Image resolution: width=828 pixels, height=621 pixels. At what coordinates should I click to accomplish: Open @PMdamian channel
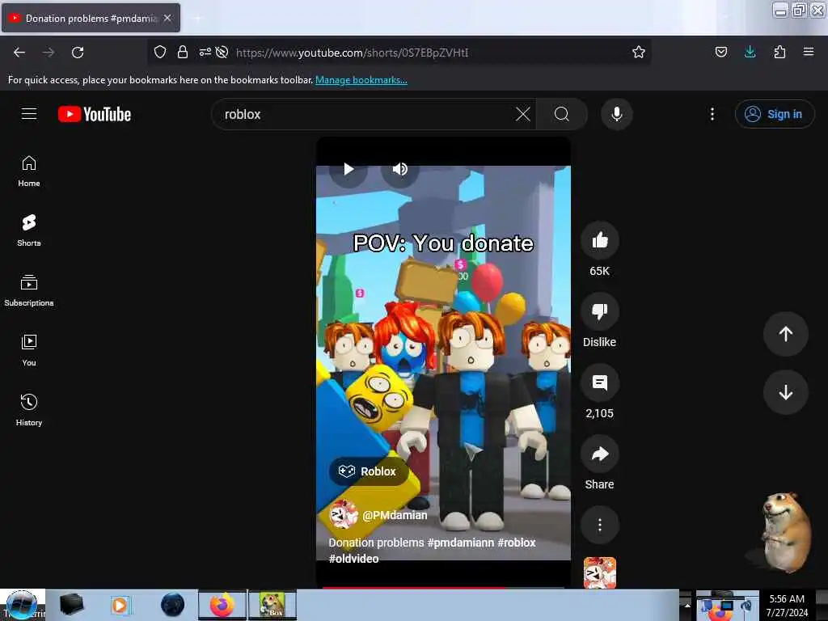tap(395, 515)
